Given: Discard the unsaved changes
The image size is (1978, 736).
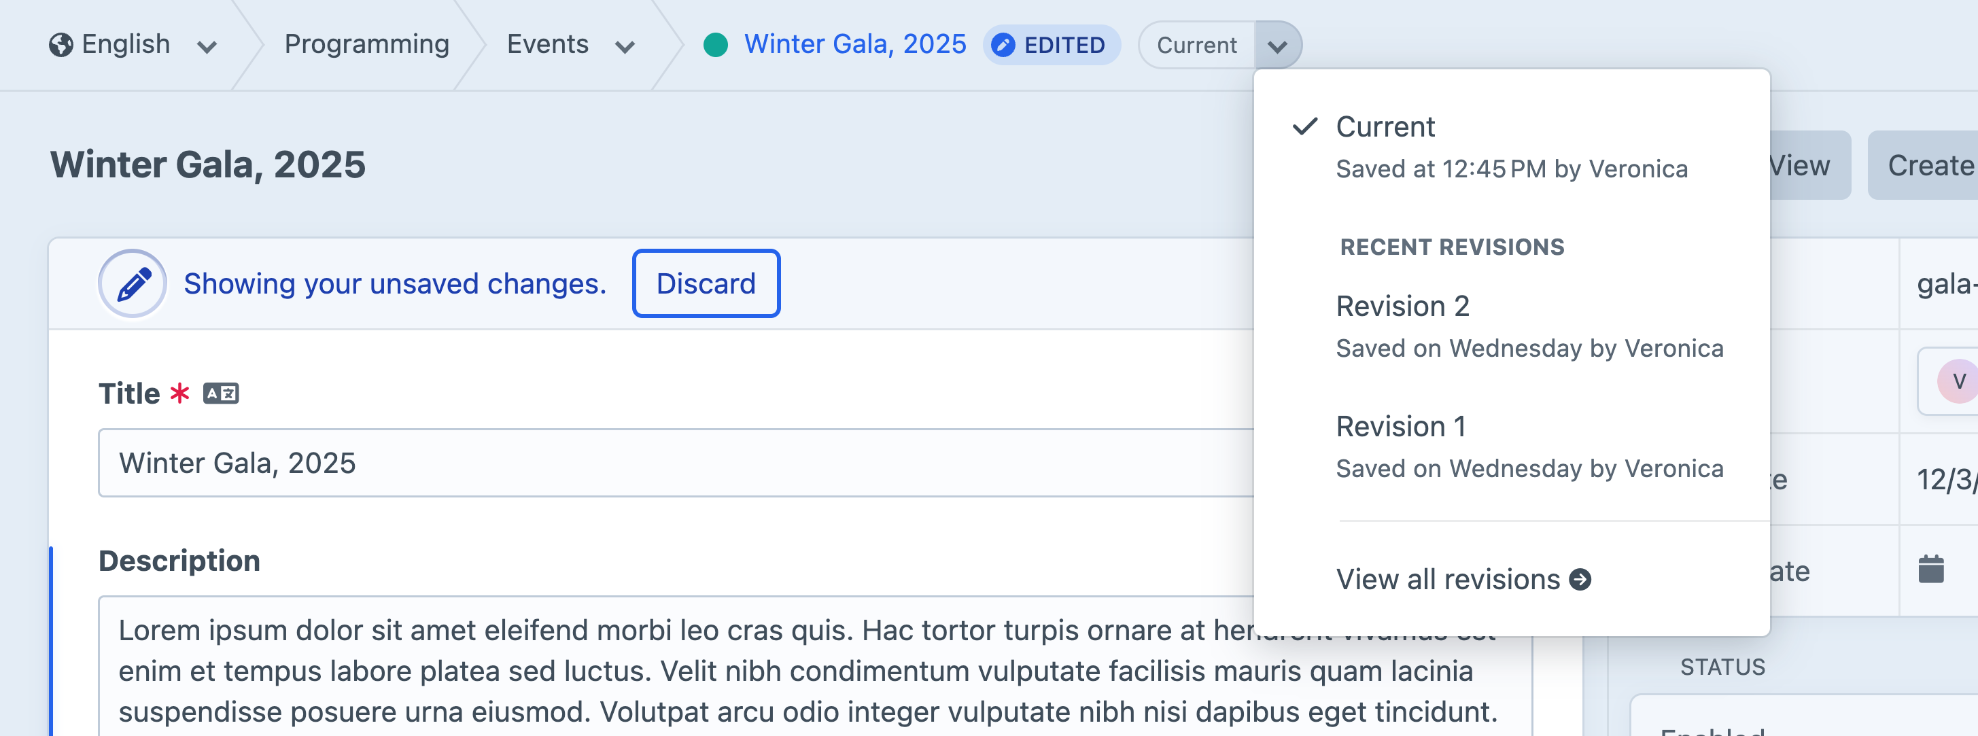Looking at the screenshot, I should pyautogui.click(x=705, y=283).
